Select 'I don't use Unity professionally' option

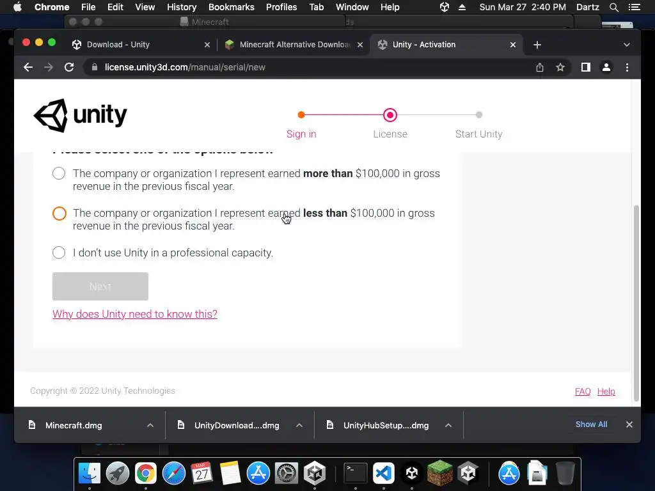59,253
